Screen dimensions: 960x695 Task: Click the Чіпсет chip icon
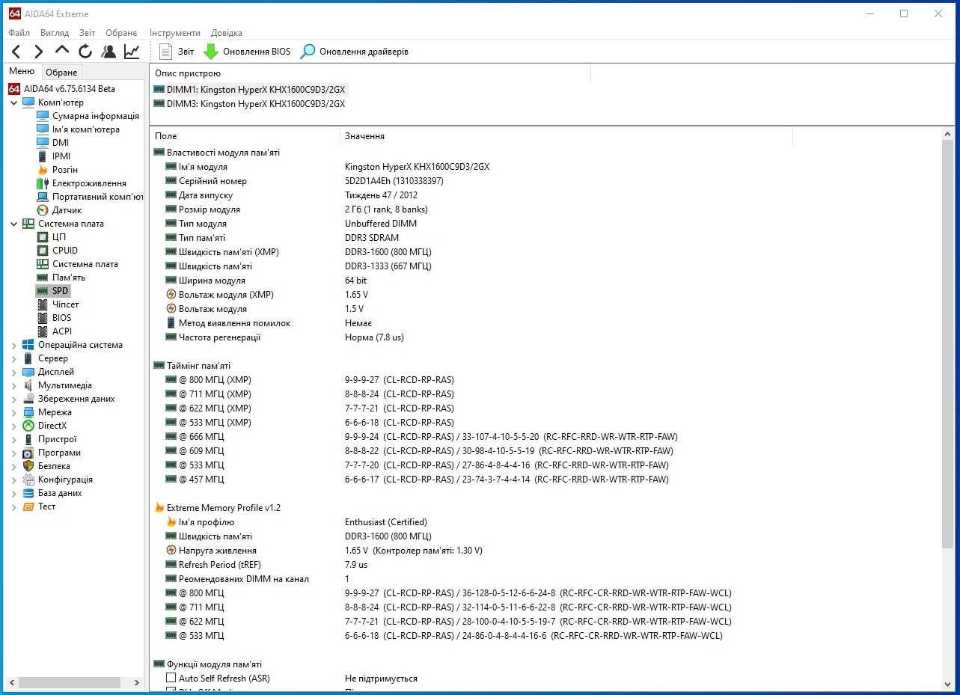pyautogui.click(x=43, y=304)
